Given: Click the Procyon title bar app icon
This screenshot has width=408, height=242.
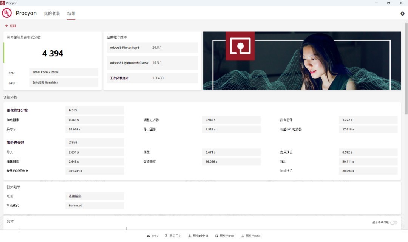Looking at the screenshot, I should click(x=3, y=3).
